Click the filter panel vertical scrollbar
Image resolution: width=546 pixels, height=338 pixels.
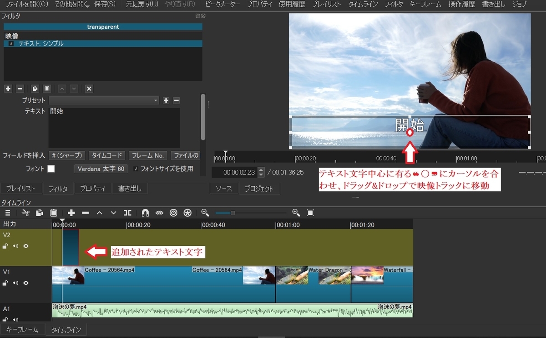point(203,117)
